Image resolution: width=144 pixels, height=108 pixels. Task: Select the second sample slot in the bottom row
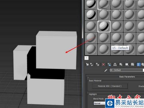tap(104, 49)
